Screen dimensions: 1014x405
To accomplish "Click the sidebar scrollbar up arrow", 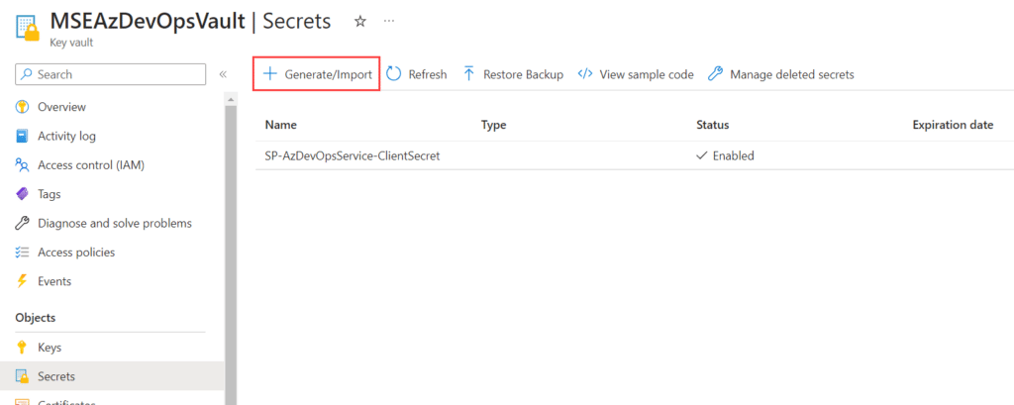I will [x=231, y=98].
